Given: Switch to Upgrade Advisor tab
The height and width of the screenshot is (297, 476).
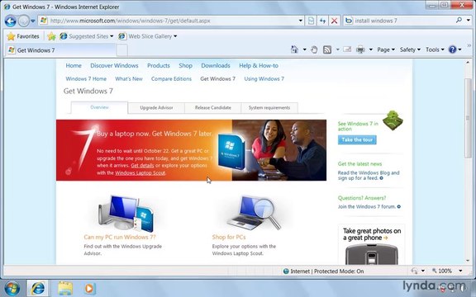Looking at the screenshot, I should click(x=156, y=107).
